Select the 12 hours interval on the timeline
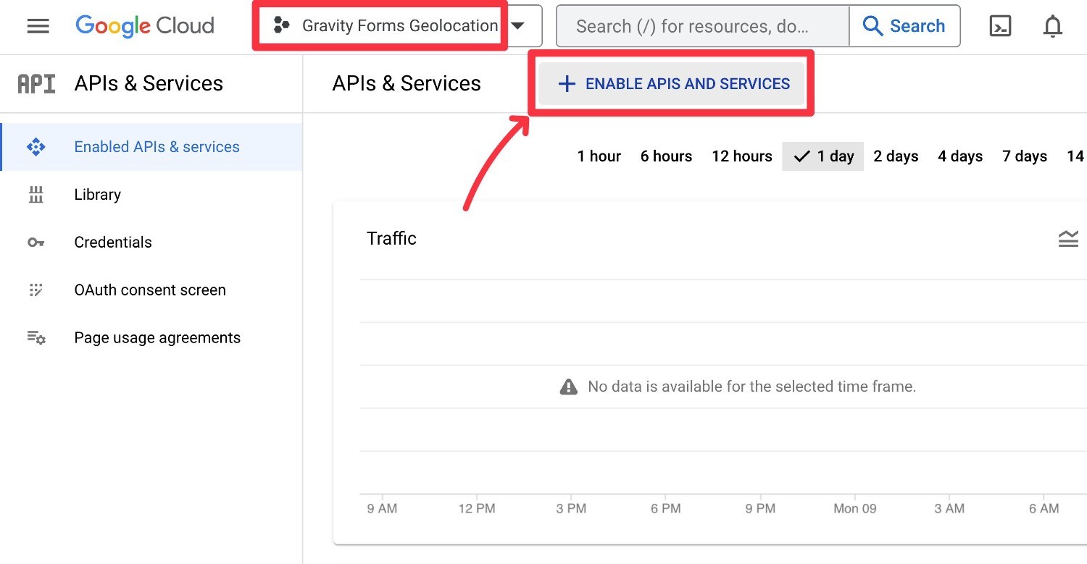 tap(741, 156)
